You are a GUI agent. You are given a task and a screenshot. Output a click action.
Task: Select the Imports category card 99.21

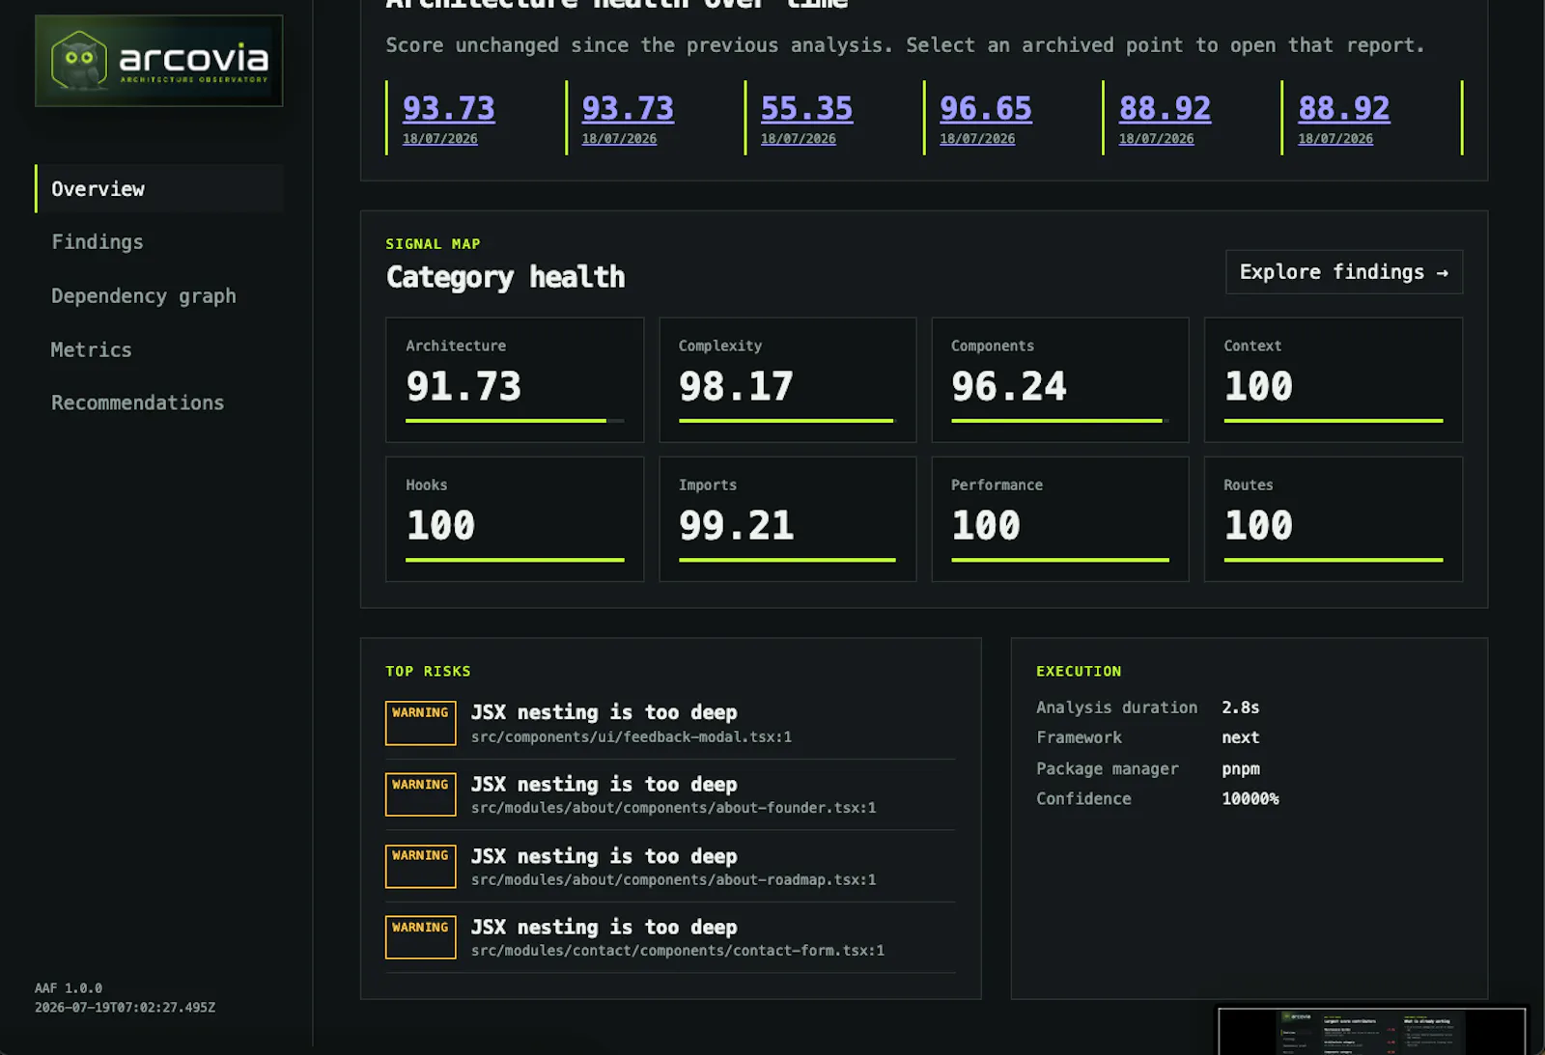787,519
